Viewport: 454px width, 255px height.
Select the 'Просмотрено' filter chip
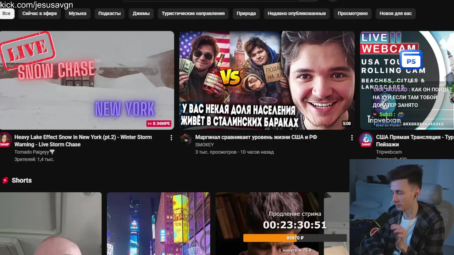pyautogui.click(x=353, y=13)
